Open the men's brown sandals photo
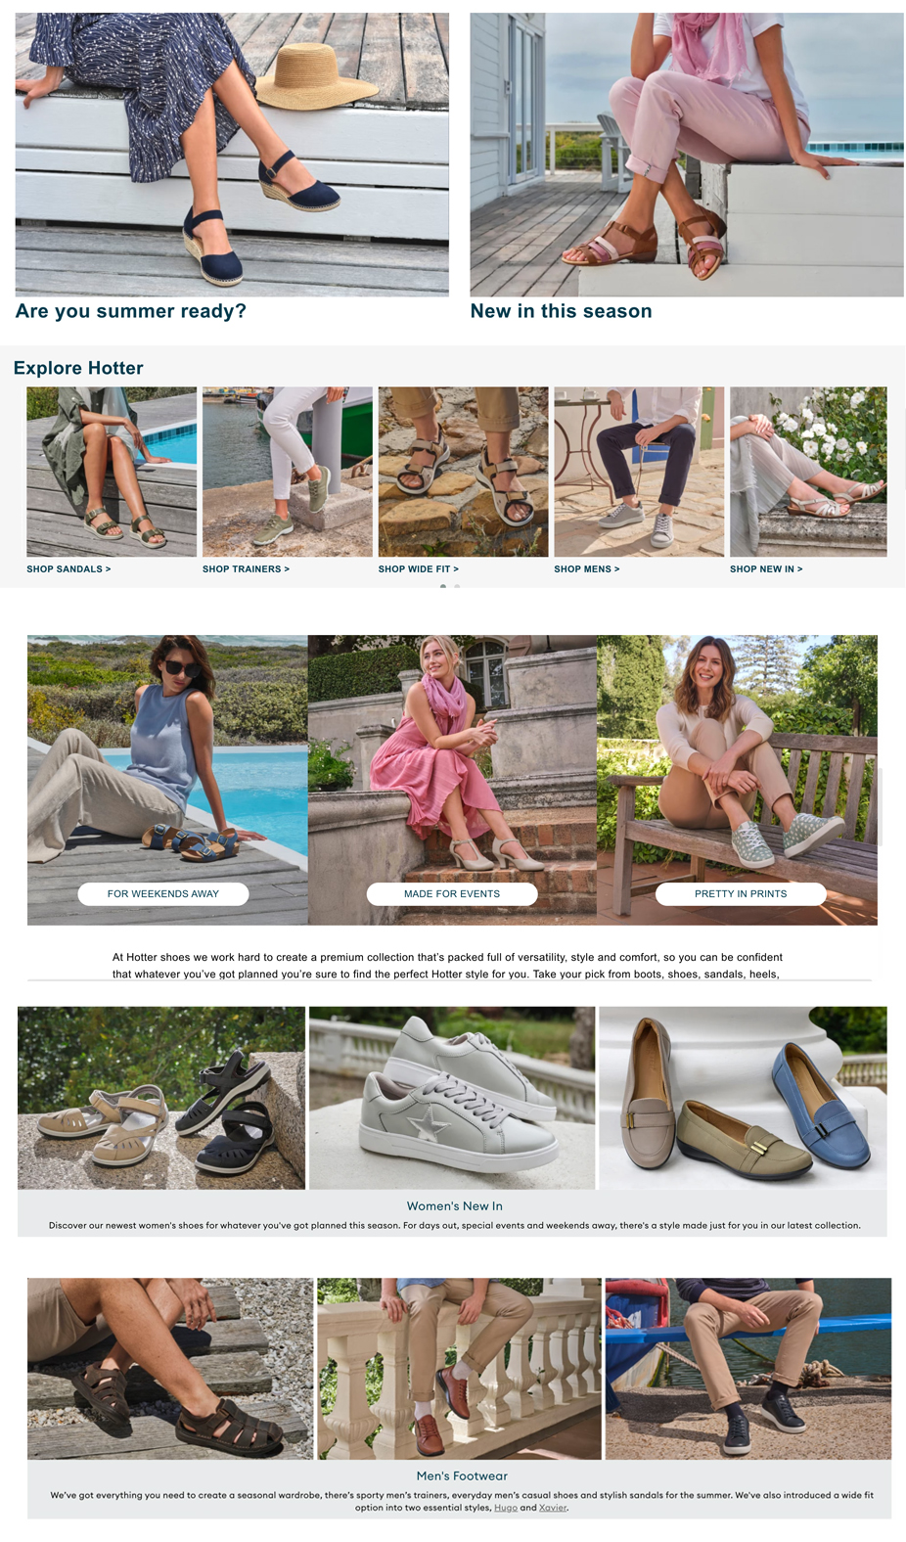 coord(170,1369)
